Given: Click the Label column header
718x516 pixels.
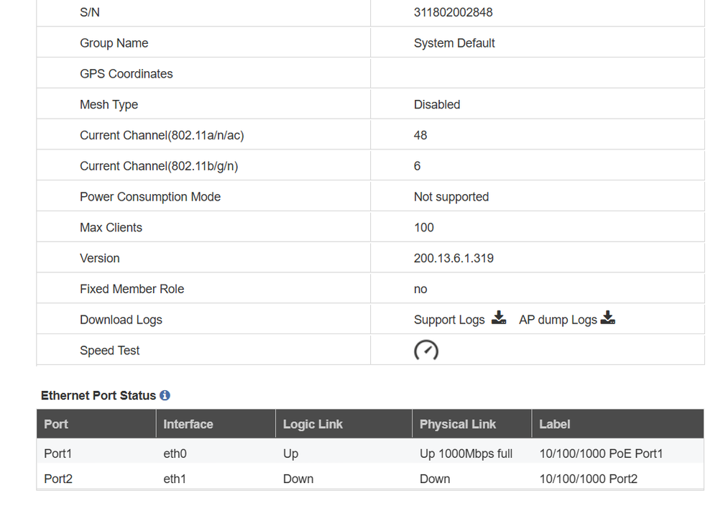Looking at the screenshot, I should [555, 424].
